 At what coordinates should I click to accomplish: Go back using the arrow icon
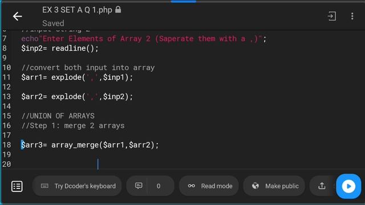tap(18, 17)
